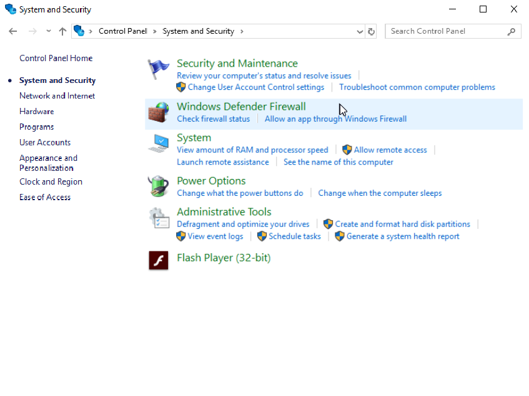Expand the chevron after System and Security breadcrumb
Viewport: 529px width, 396px height.
tap(242, 31)
